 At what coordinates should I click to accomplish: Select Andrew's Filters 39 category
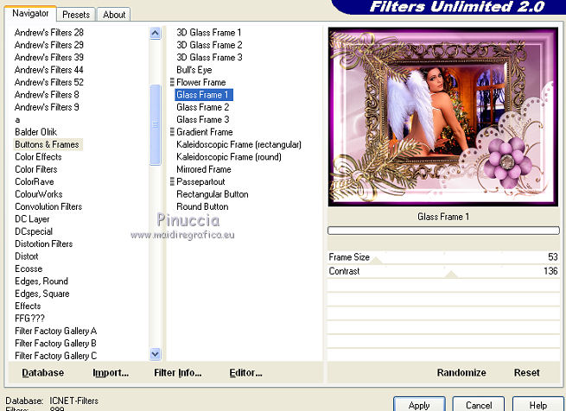(49, 57)
